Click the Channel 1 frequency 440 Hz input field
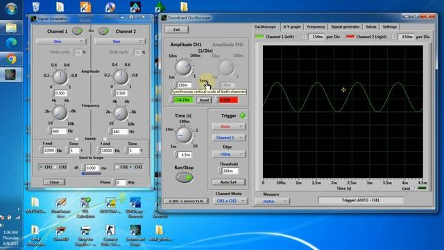 point(59,131)
